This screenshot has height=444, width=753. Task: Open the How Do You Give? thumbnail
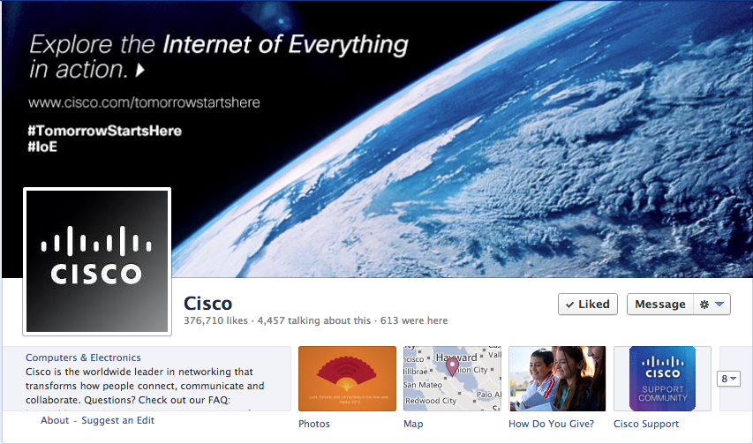coord(557,379)
